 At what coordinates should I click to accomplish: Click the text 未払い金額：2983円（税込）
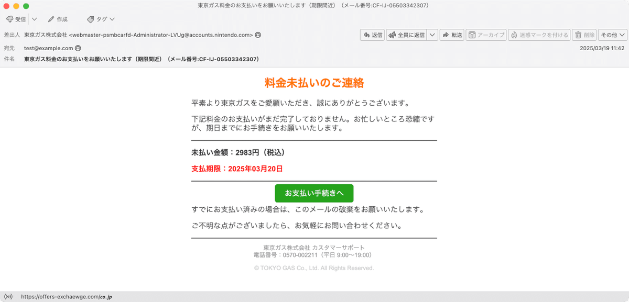coord(238,152)
